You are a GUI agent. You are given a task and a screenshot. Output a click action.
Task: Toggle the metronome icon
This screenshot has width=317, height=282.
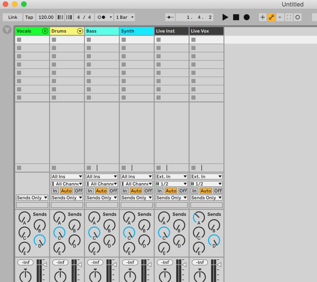click(x=101, y=17)
